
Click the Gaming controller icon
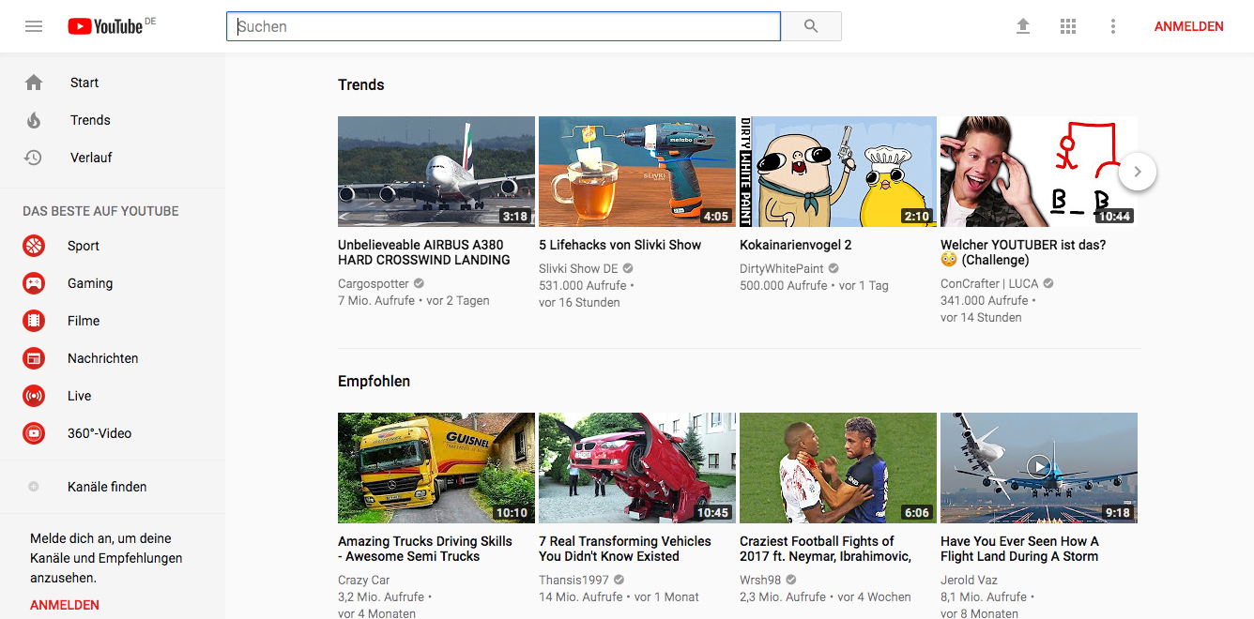(34, 283)
